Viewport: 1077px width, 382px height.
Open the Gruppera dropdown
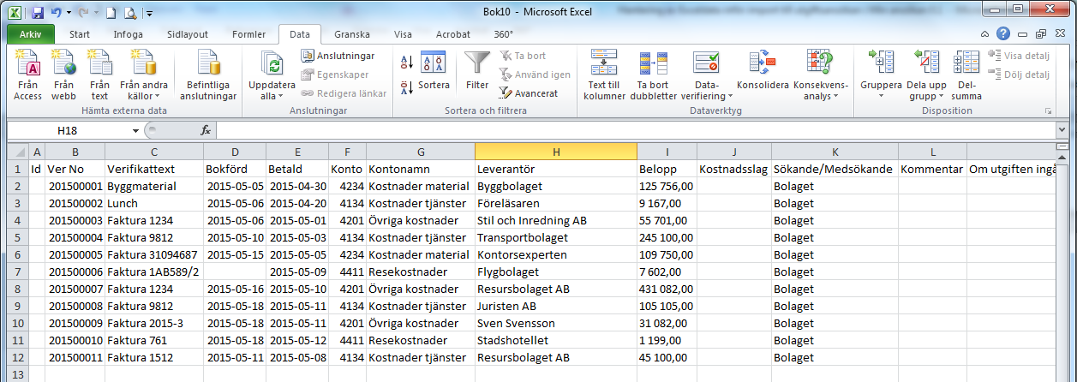(x=881, y=75)
